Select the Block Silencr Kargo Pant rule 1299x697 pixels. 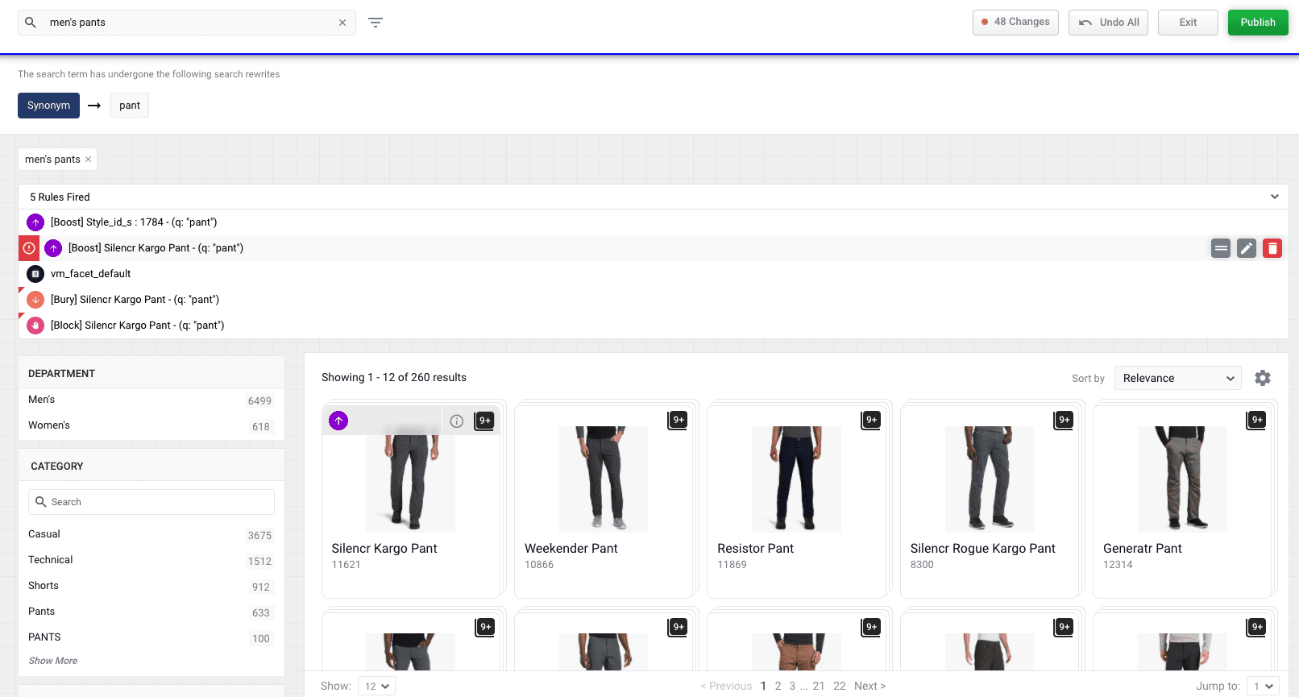[x=137, y=326]
